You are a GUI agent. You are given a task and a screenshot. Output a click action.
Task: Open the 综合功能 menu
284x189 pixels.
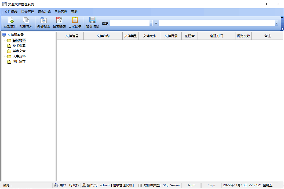(x=44, y=12)
